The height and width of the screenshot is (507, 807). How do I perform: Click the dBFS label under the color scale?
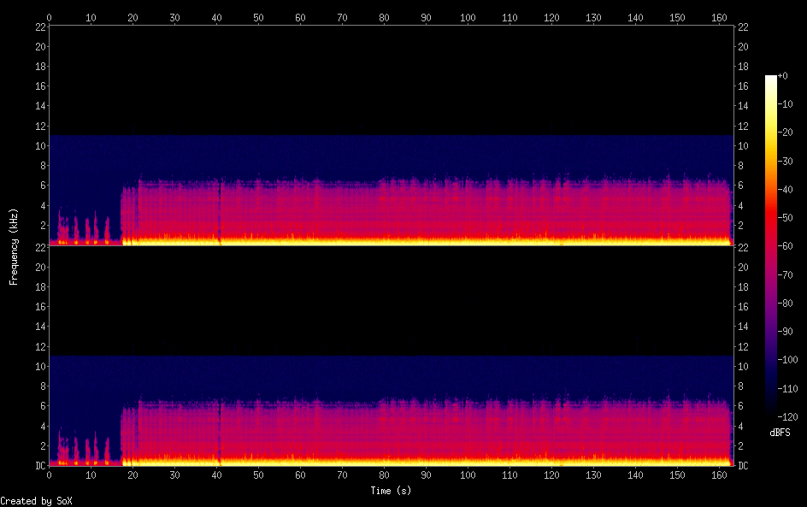click(x=780, y=433)
